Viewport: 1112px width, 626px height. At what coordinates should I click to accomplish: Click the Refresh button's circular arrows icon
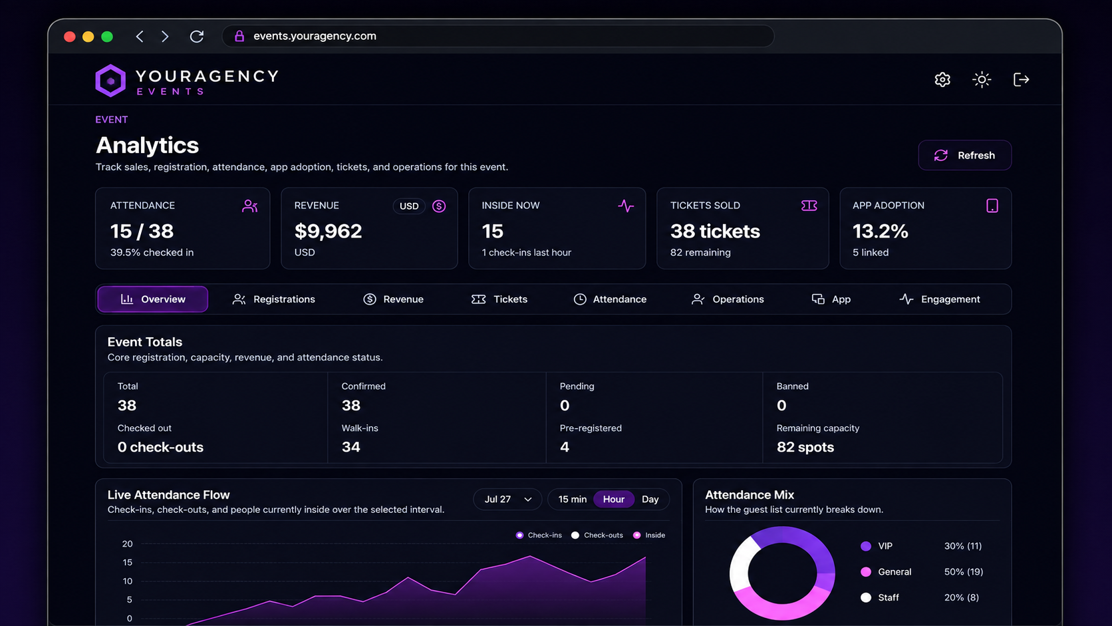941,155
